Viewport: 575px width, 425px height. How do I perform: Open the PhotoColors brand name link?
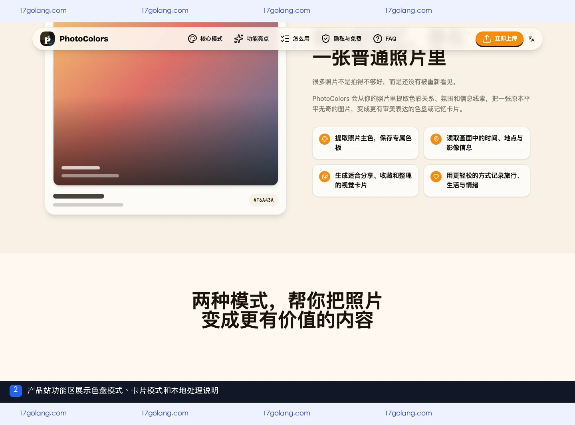pos(84,39)
